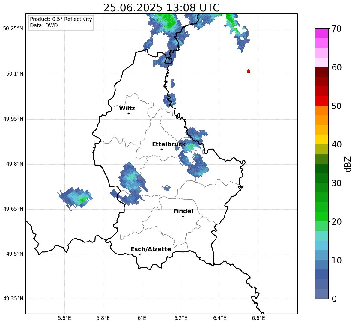Select the 'Ettelbruck' city label

(169, 144)
